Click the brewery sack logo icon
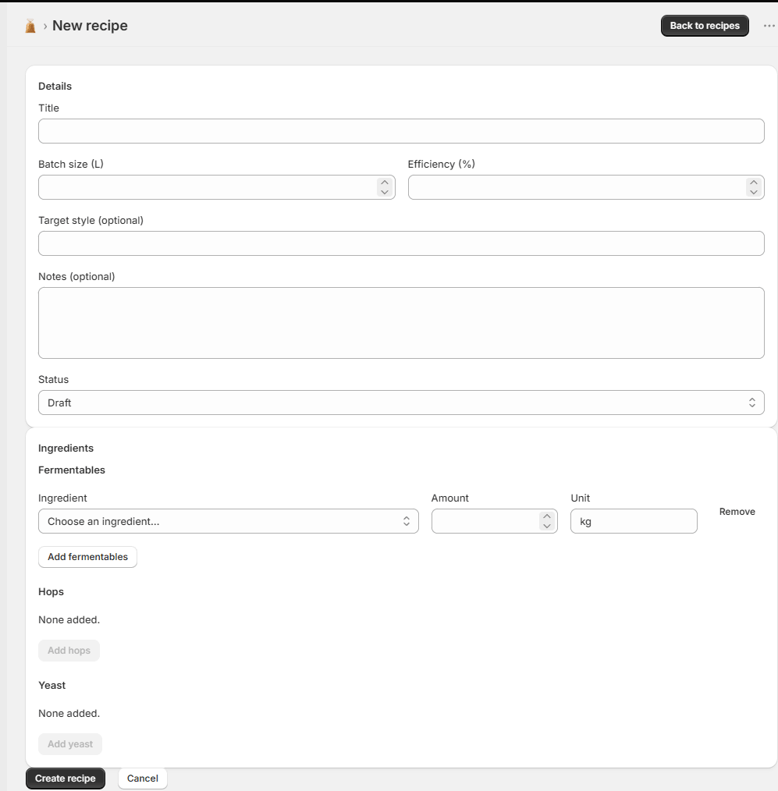Screen dimensions: 778x791 point(30,26)
